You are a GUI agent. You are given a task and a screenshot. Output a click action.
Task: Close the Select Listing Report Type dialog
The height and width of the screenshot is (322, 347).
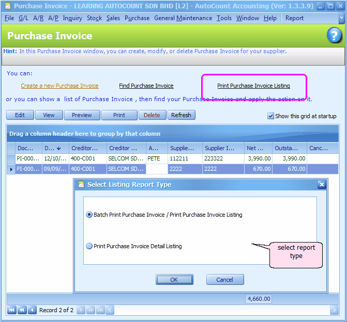(x=322, y=184)
